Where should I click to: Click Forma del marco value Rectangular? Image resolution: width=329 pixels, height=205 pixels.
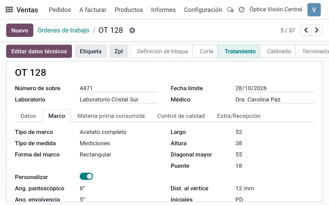tap(96, 154)
